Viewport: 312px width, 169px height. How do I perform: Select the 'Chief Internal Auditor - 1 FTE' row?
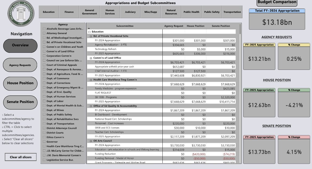pos(161,71)
